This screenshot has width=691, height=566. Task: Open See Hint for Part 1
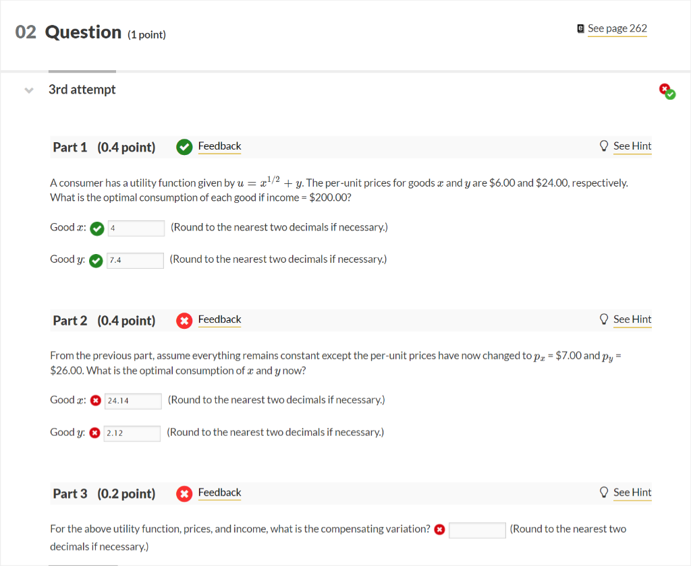click(x=632, y=146)
